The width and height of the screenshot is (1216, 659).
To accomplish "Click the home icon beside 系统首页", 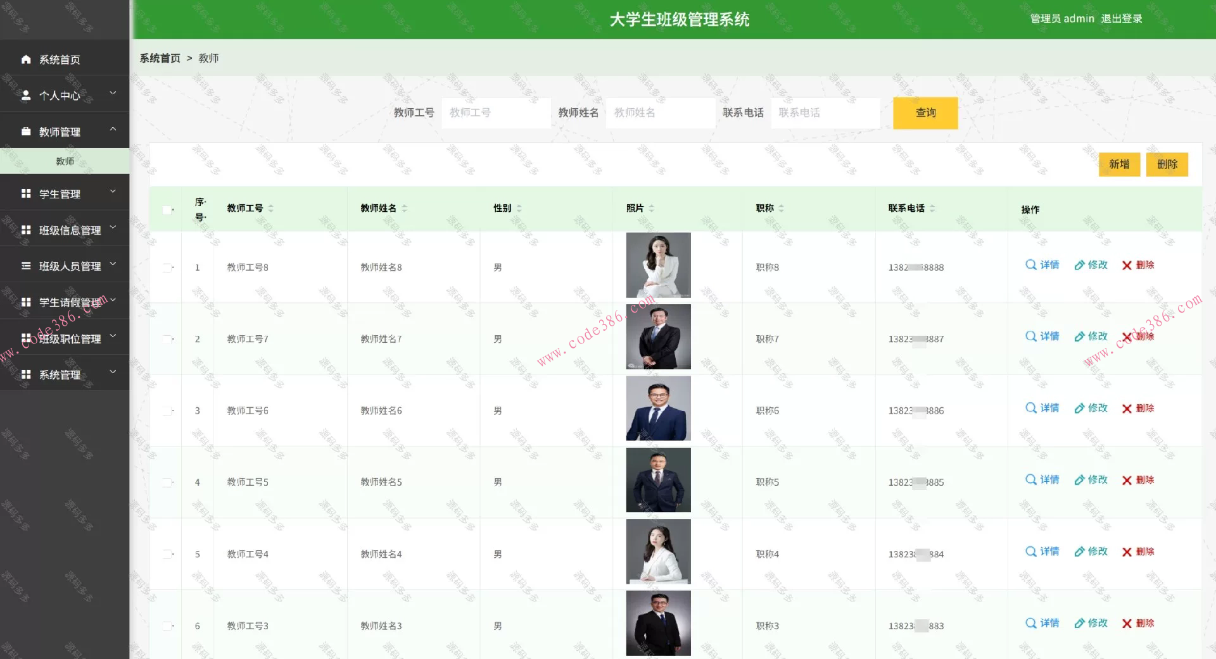I will tap(26, 59).
